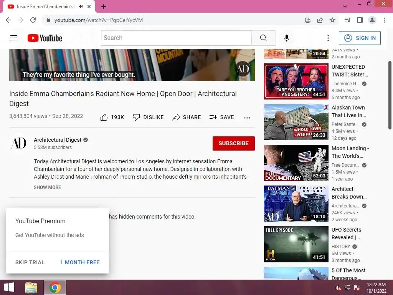Dismiss the Premium popup with SKIP TRIAL
The width and height of the screenshot is (393, 295).
click(30, 262)
